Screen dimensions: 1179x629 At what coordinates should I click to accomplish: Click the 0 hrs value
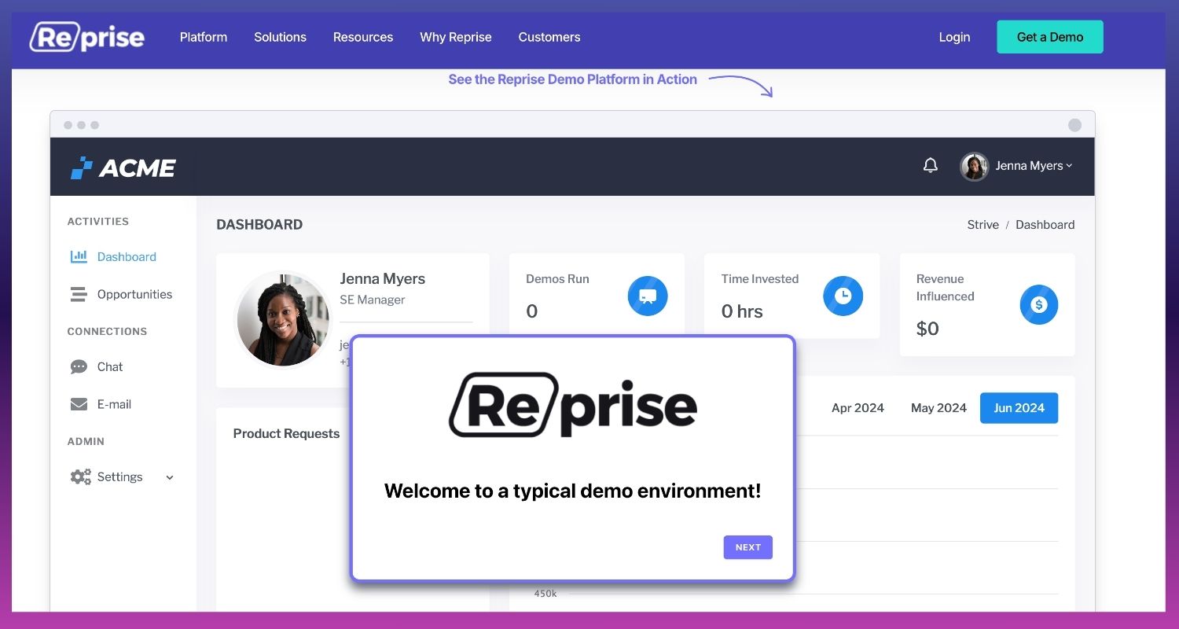click(x=742, y=311)
